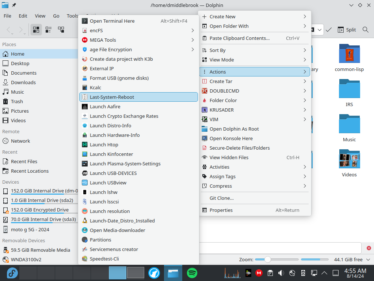
Task: Switch to Details tree view mode in toolbar
Action: pos(61,30)
